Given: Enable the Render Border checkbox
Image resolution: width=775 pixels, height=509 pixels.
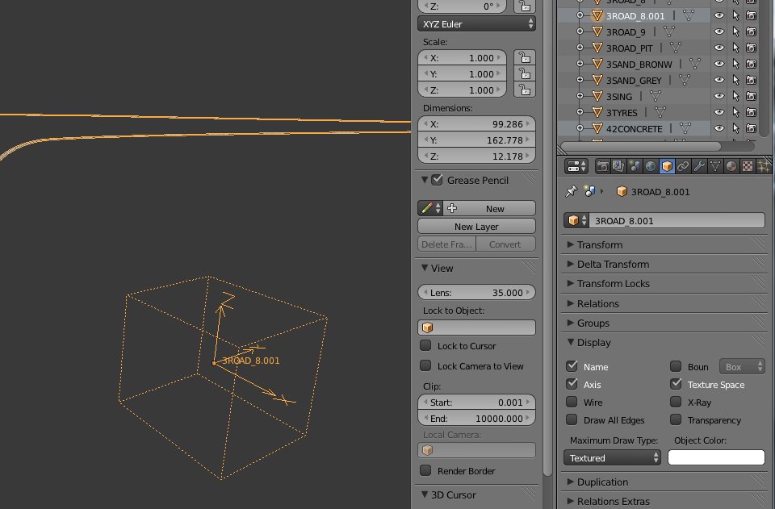Looking at the screenshot, I should tap(425, 470).
